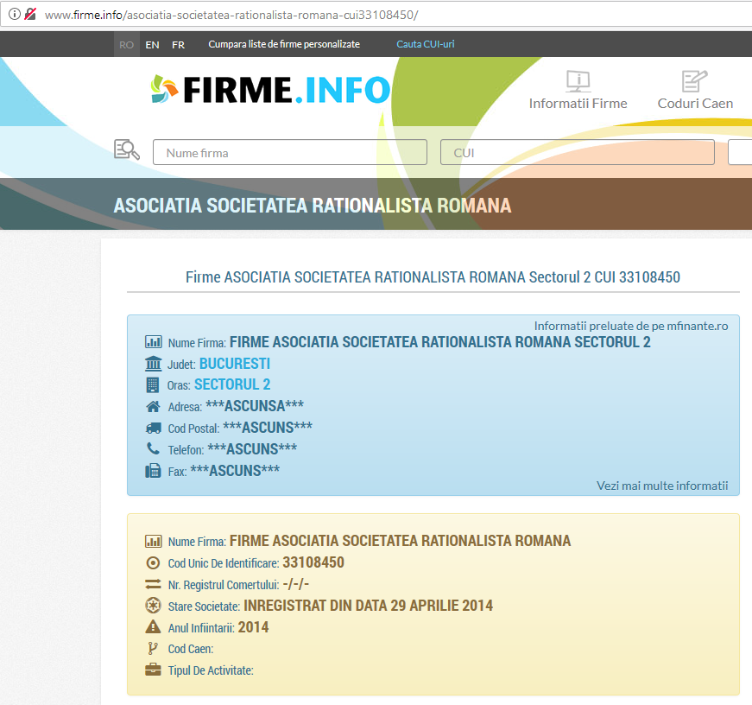This screenshot has width=752, height=705.
Task: Click the bar chart icon next to blue Nume Firma
Action: [x=153, y=342]
